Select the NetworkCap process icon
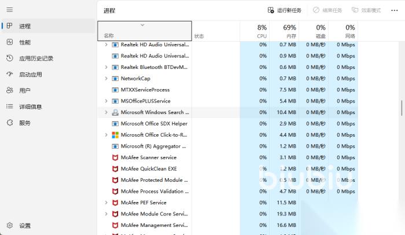The width and height of the screenshot is (405, 235). (x=115, y=79)
